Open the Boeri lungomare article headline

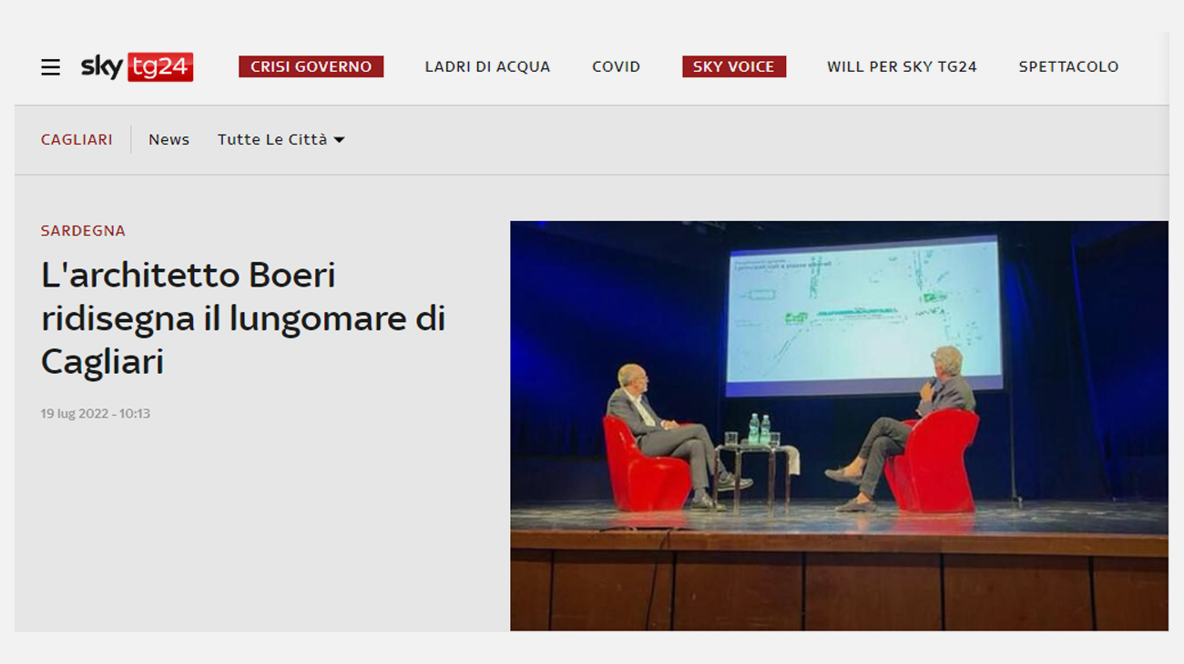tap(242, 318)
